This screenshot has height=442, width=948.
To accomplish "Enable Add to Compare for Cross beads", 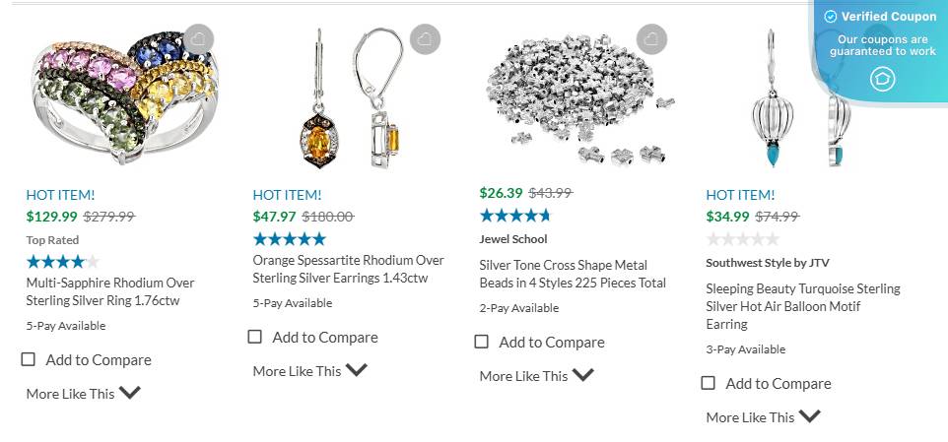I will [x=482, y=342].
